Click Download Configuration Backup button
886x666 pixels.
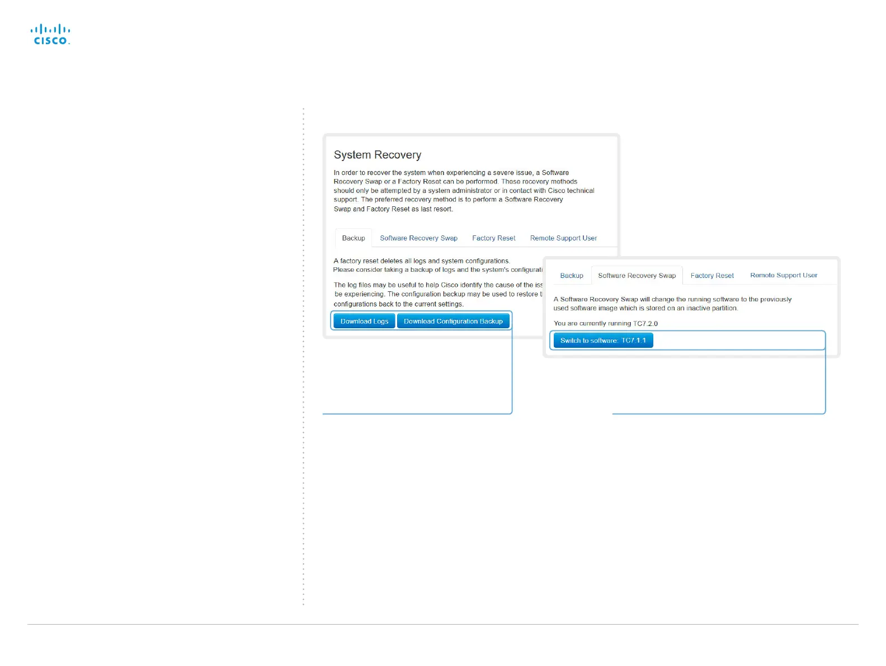(x=453, y=322)
